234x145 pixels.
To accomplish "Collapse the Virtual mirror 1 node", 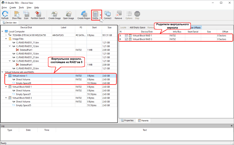I will [6, 76].
